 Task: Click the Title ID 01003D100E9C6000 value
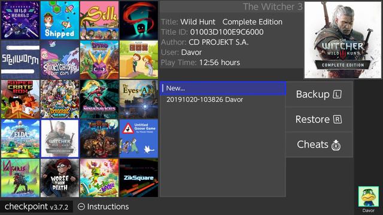(227, 32)
